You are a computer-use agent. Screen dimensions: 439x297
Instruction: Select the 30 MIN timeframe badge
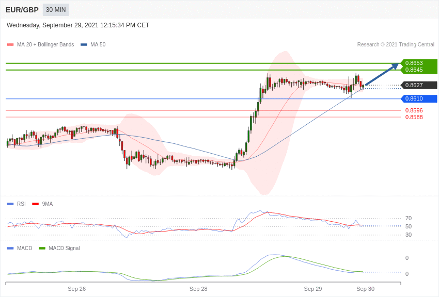pos(56,10)
